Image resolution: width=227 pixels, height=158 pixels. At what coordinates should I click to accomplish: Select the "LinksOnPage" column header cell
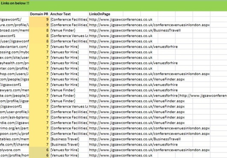pyautogui.click(x=106, y=14)
